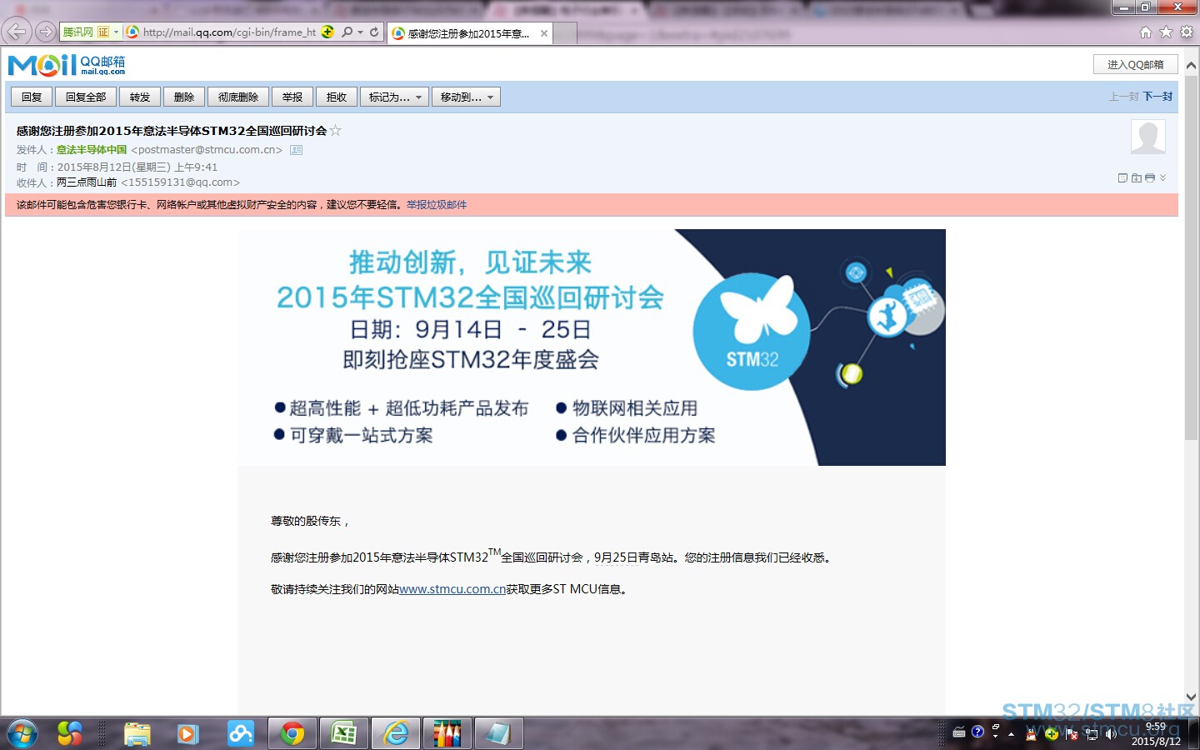Click the 转发 forward button

[x=140, y=97]
